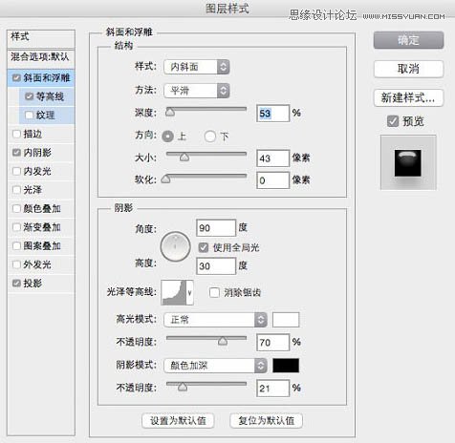
Task: Click the angle dial control
Action: pyautogui.click(x=175, y=246)
